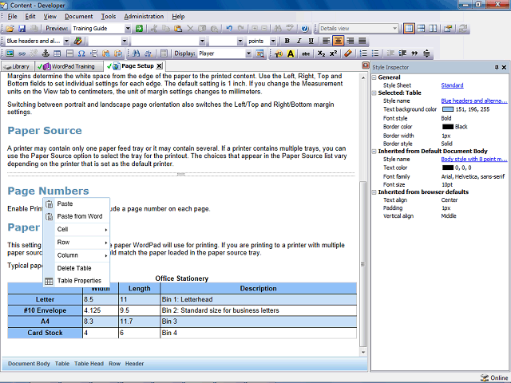Click the binoculars Find icon in editor toolbar
This screenshot has width=511, height=383.
pos(136,53)
